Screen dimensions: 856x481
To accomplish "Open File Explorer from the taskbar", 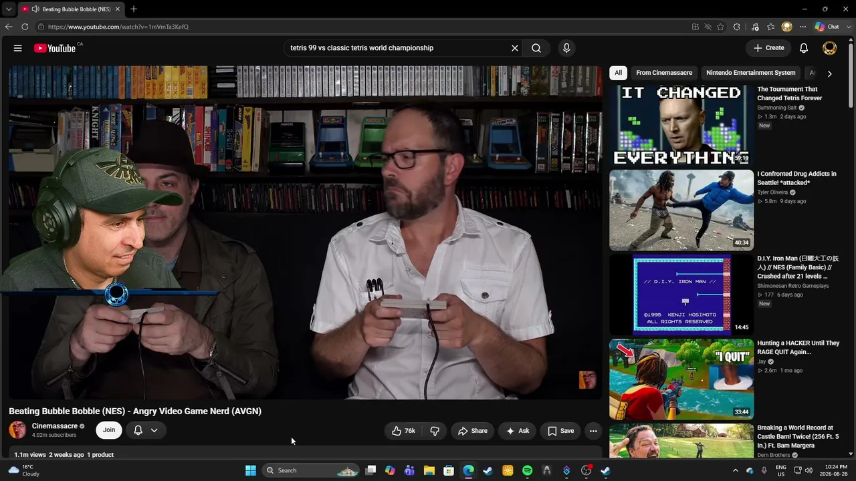I will point(429,470).
